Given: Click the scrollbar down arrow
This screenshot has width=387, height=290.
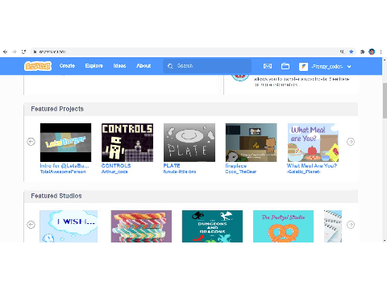Looking at the screenshot, I should [385, 240].
